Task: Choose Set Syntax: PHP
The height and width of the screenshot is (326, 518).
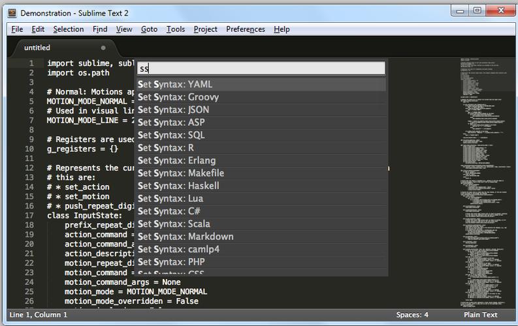Action: 262,262
